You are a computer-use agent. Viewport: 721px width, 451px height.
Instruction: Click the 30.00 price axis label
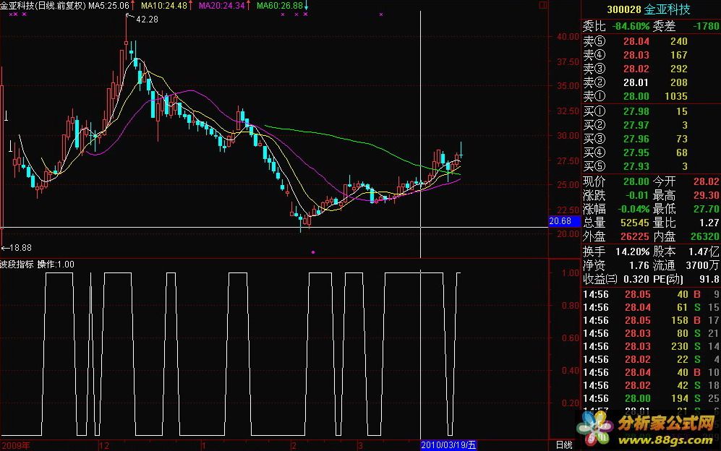point(568,136)
